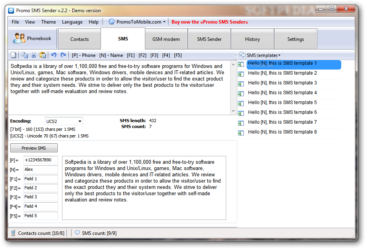366x249 pixels.
Task: Switch to the Settings tab
Action: 295,39
